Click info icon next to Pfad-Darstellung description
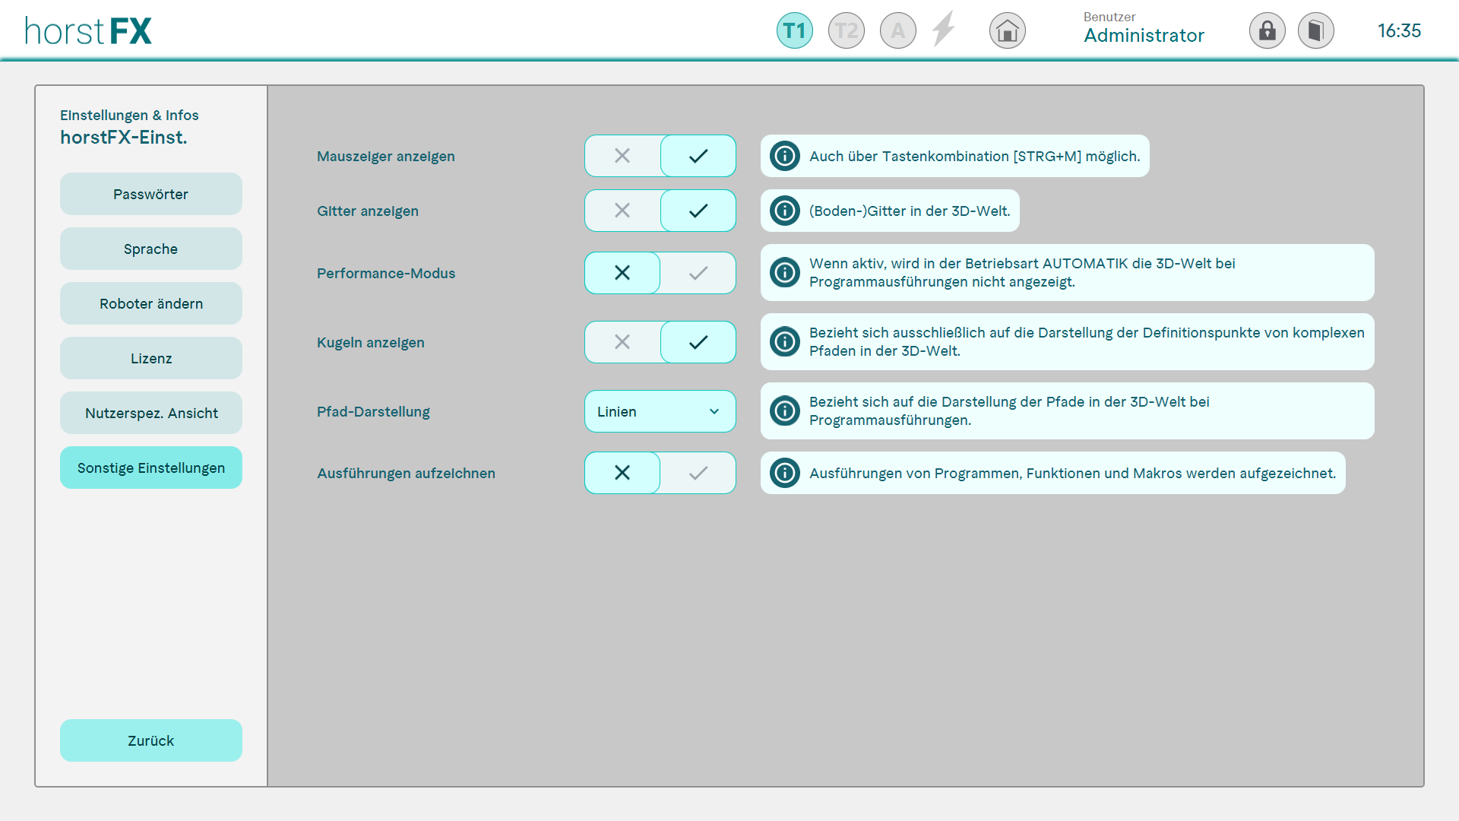The width and height of the screenshot is (1459, 821). tap(784, 411)
